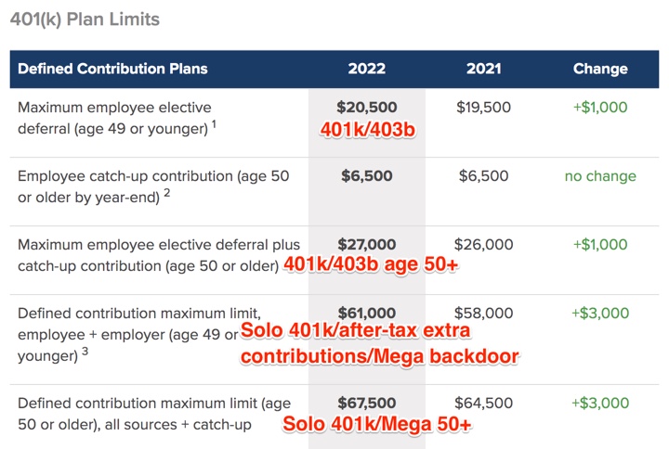
Task: Click the $61,000 defined contribution limit
Action: (367, 314)
